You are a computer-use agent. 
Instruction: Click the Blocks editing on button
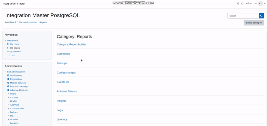tap(254, 23)
